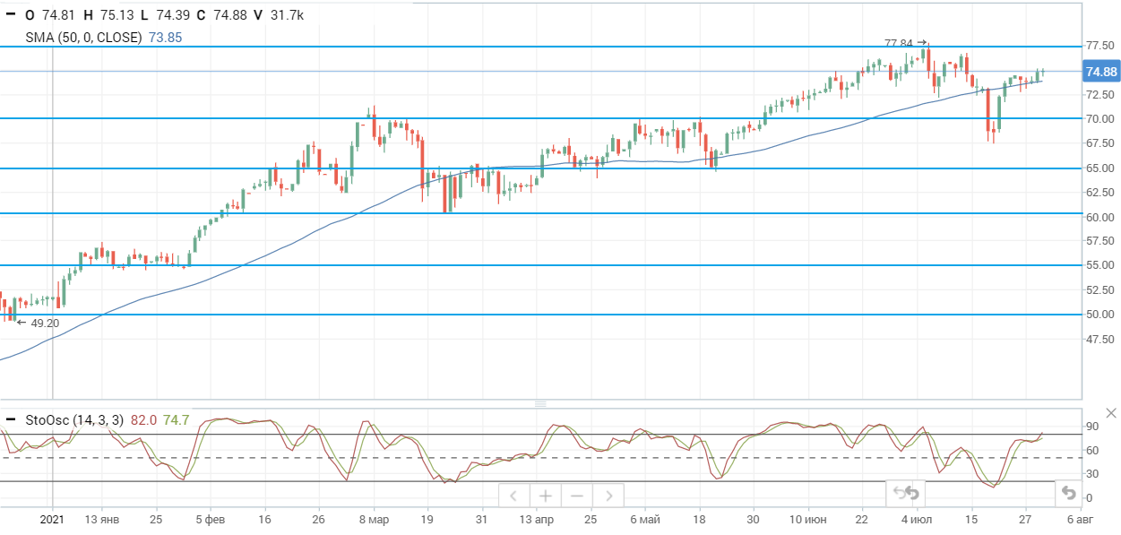Click the oscillator 30 level label
Viewport: 1121px width, 535px height.
click(1091, 475)
